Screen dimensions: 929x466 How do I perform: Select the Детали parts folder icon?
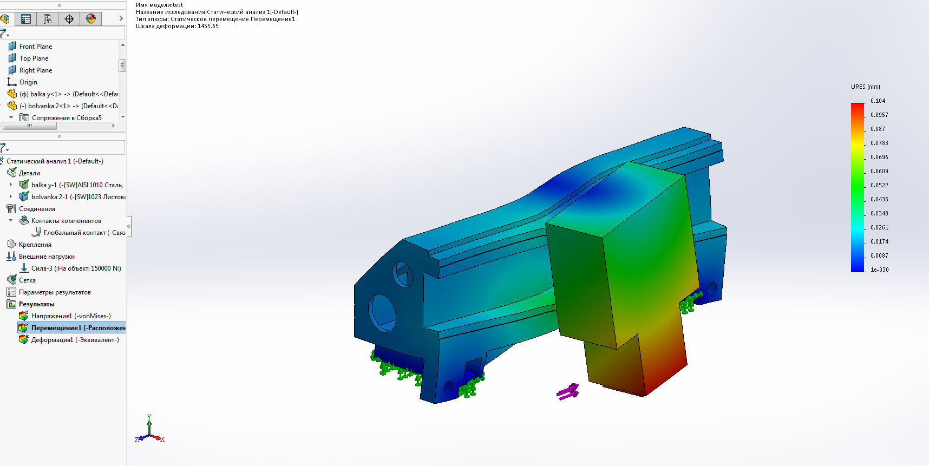click(x=12, y=173)
